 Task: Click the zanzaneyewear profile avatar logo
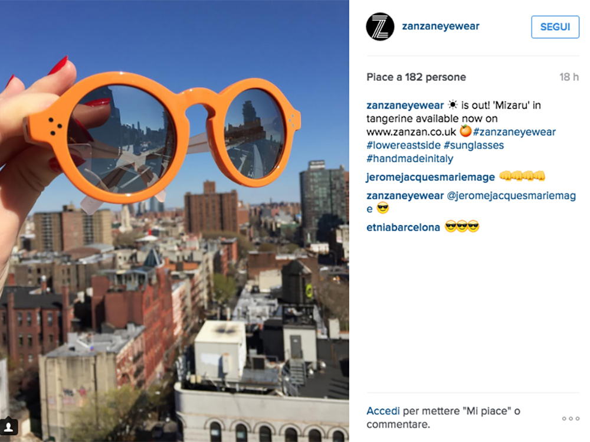coord(380,27)
